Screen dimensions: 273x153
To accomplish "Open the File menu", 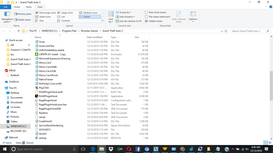I will point(5,7).
